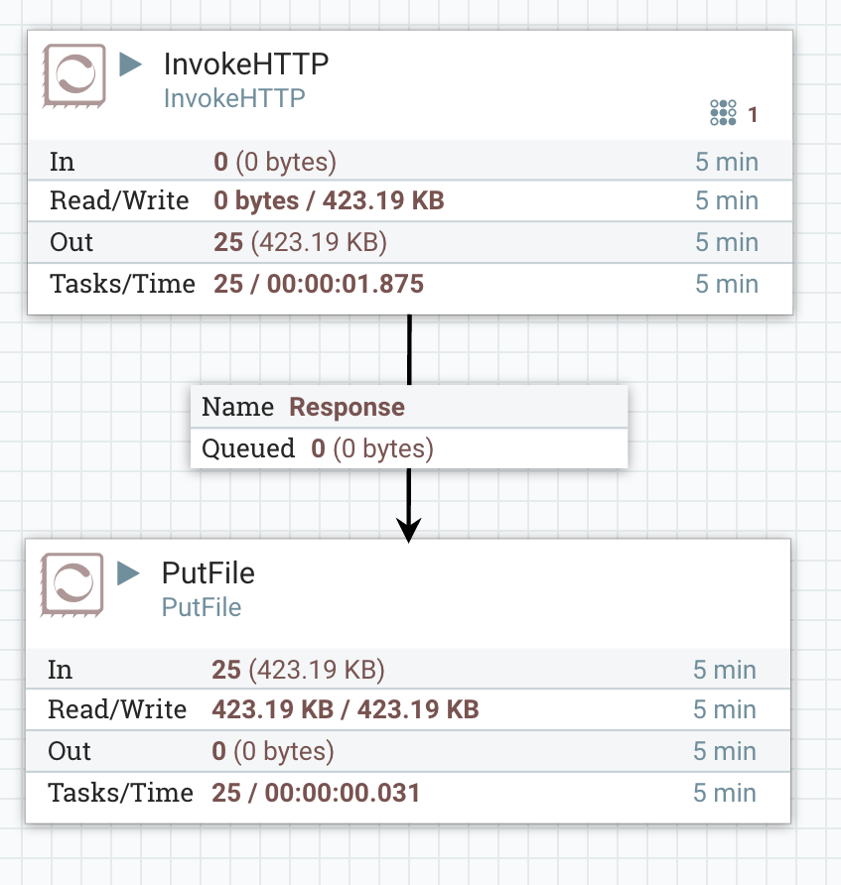This screenshot has width=841, height=885.
Task: Click the InvokeHTTP In statistics row
Action: click(x=409, y=162)
